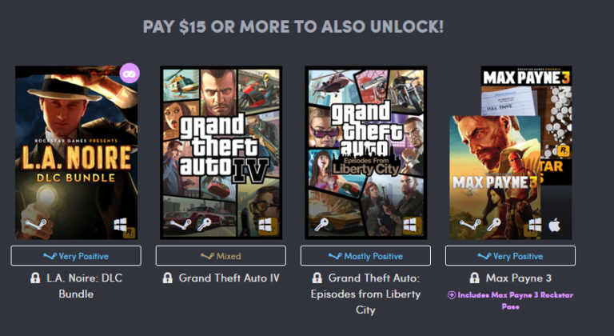Screen dimensions: 614x336
Task: Click the lock icon beside Max Payne 3 title
Action: coord(474,278)
